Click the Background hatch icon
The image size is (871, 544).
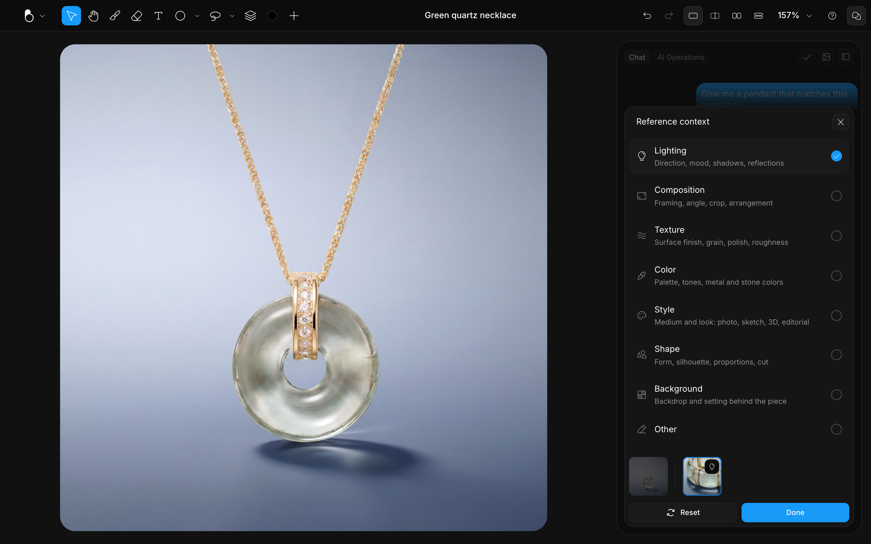click(x=642, y=395)
